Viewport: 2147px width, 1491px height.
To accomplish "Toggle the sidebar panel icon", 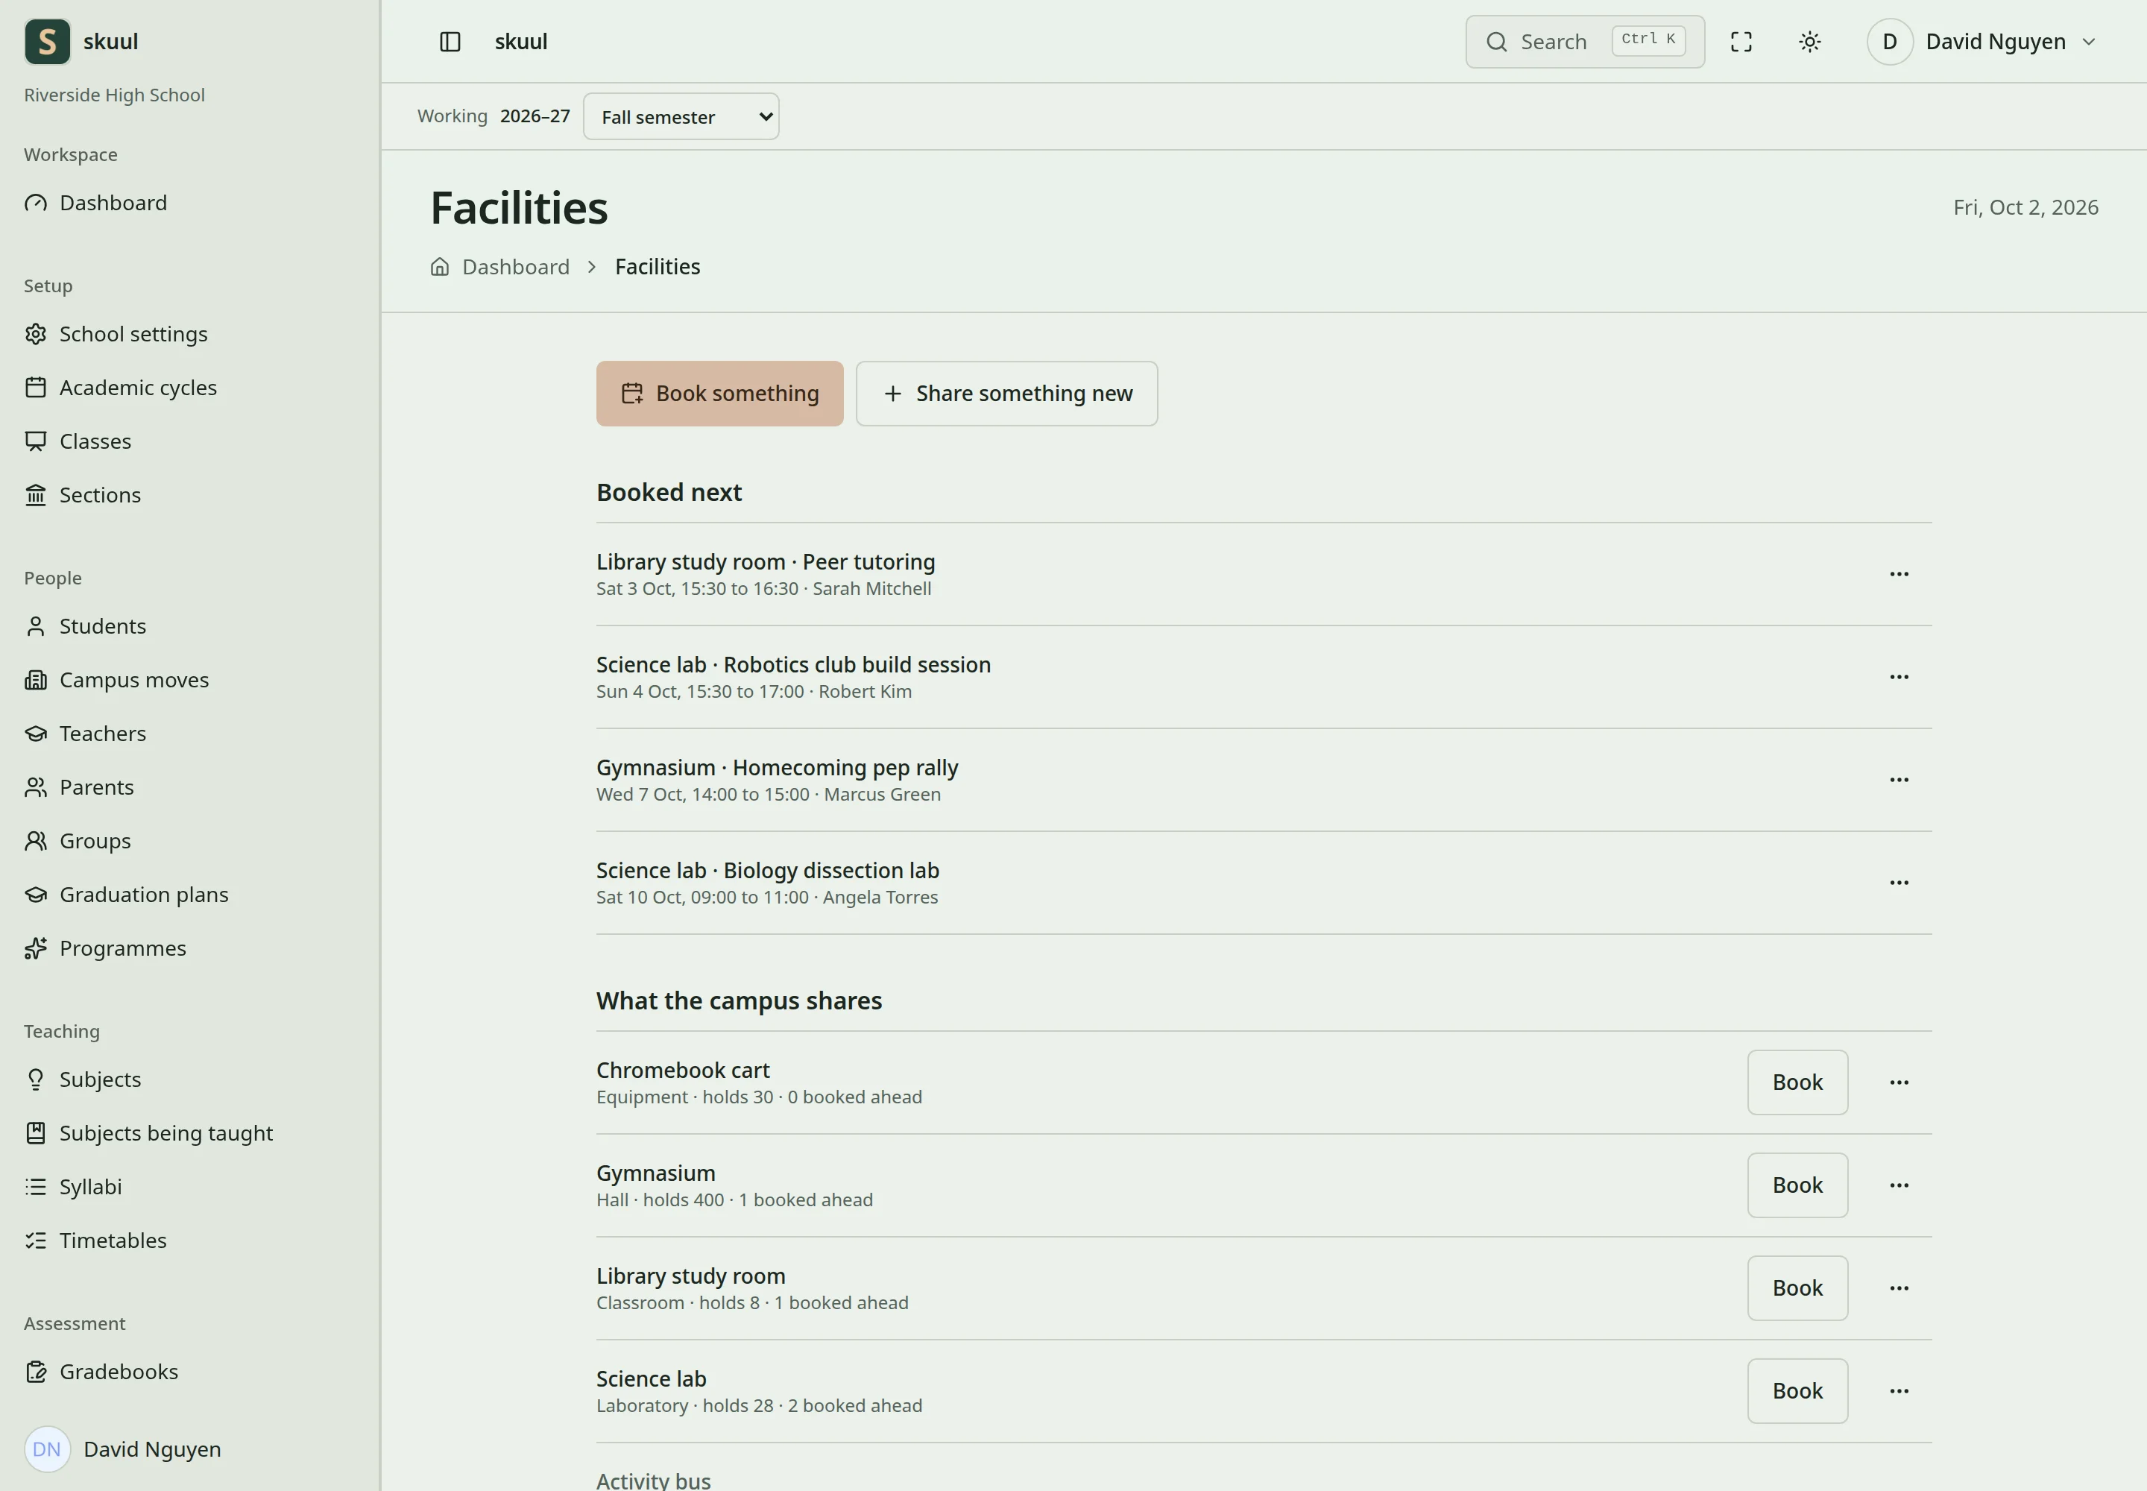I will tap(450, 42).
